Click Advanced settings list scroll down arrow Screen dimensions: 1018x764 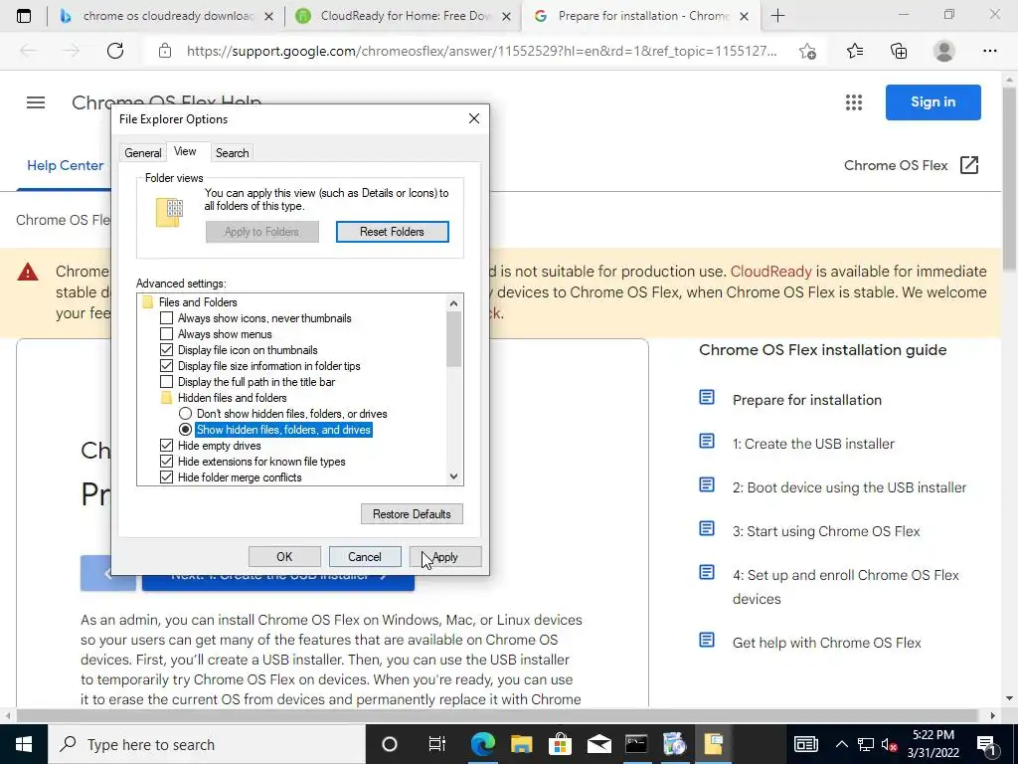pos(453,477)
